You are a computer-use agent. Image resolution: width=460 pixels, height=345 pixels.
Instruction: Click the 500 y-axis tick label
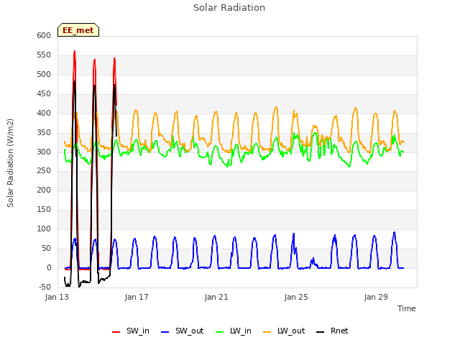tap(44, 75)
